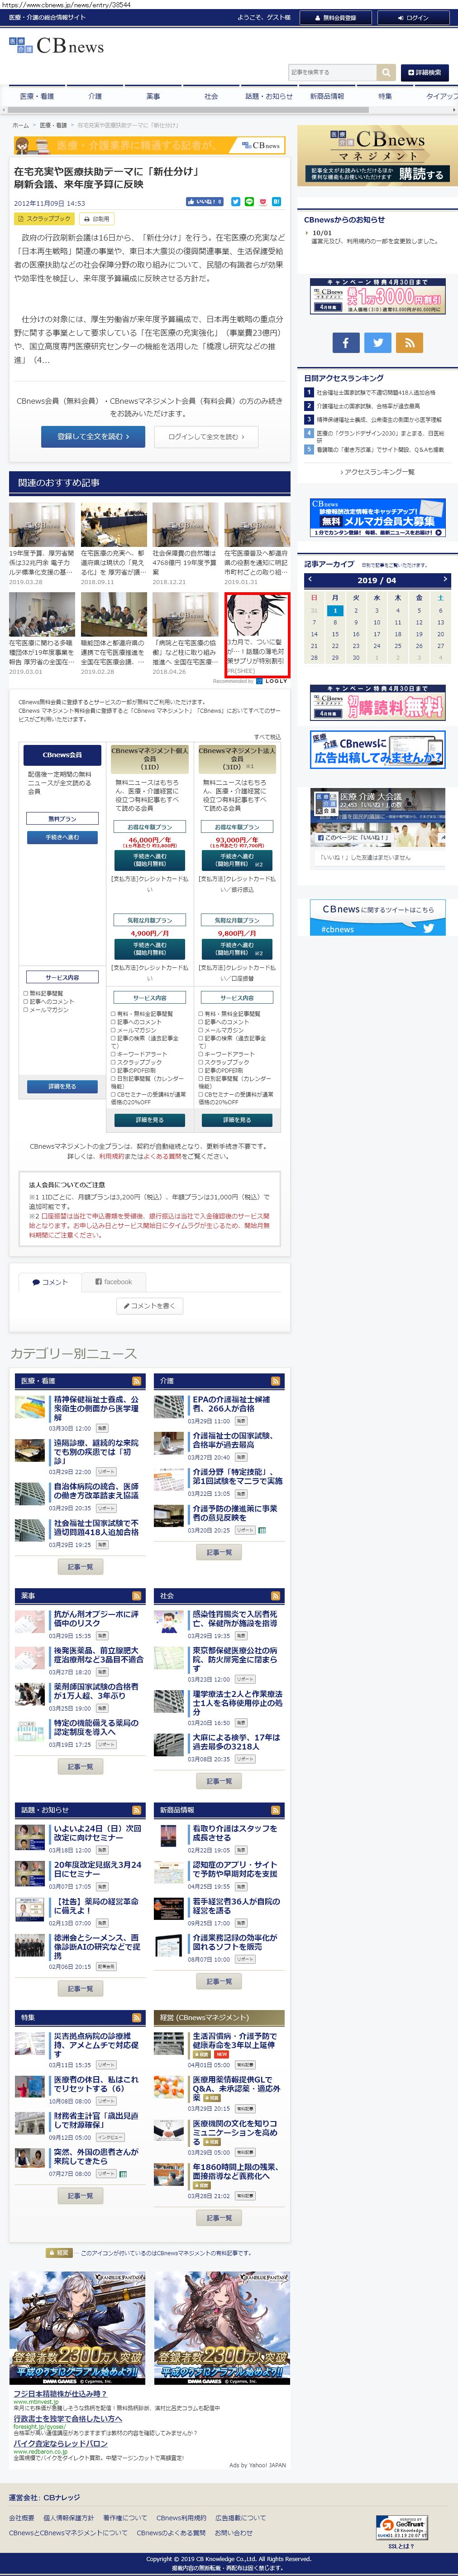Open RSS feed icon for 新商品情報 category
This screenshot has height=2576, width=458.
[x=276, y=1810]
